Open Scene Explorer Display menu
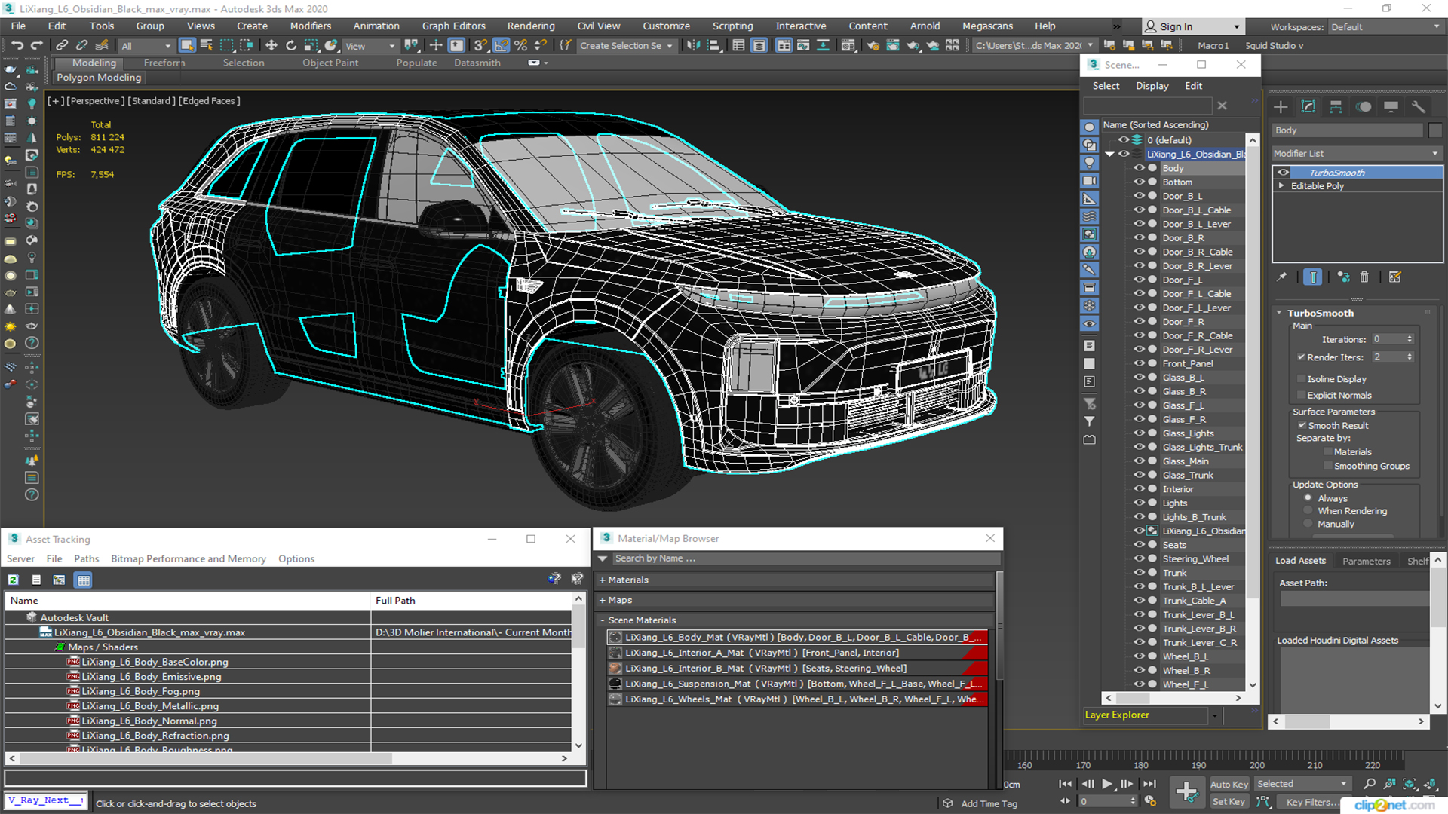1448x814 pixels. coord(1152,86)
